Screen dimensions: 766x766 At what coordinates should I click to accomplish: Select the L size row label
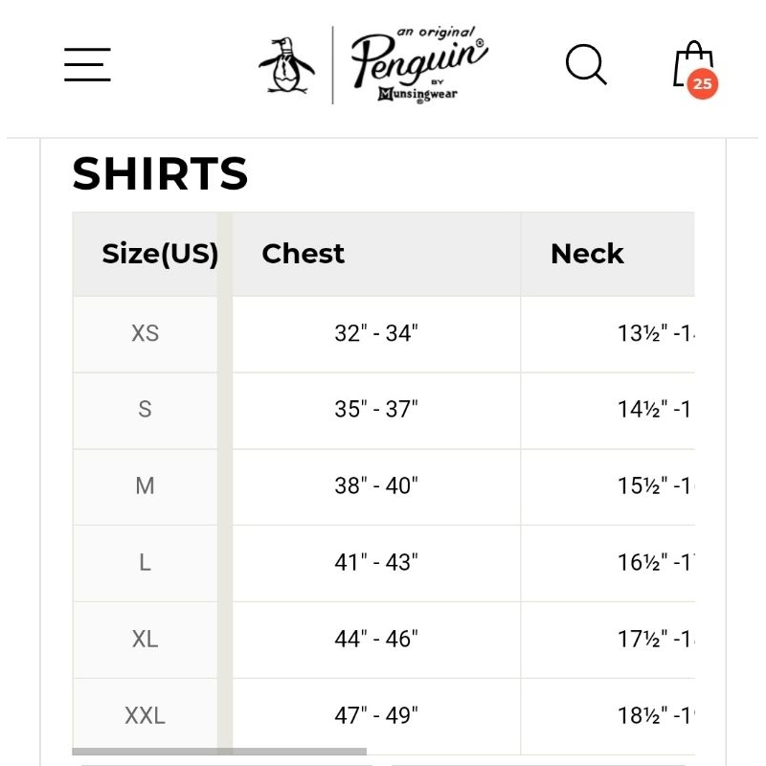pos(146,563)
